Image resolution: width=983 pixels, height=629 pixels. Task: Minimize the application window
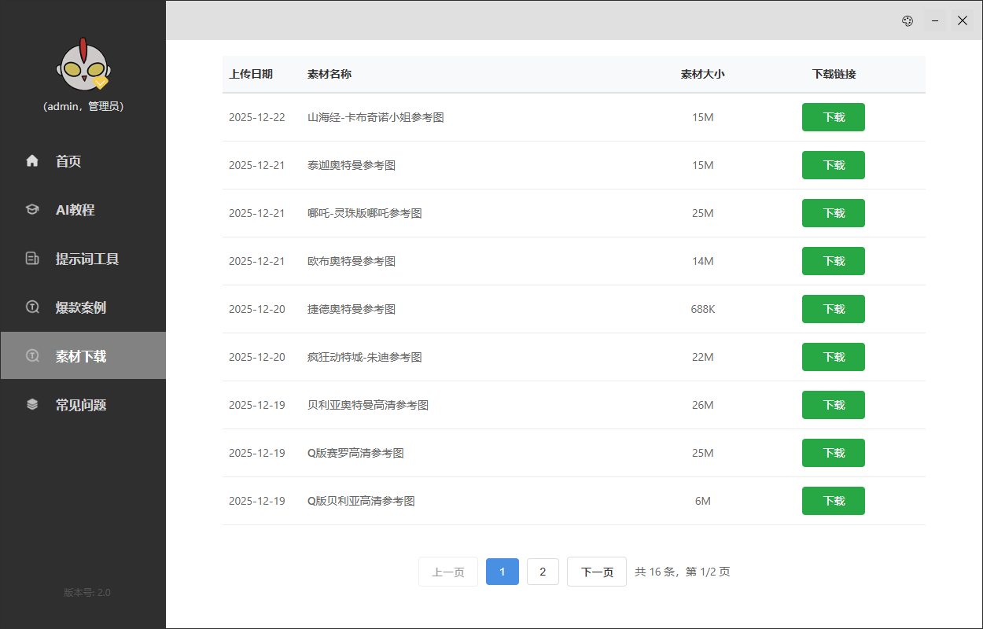(934, 21)
